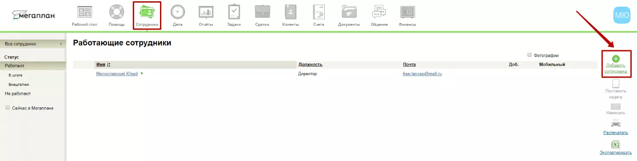
Task: Filter by Внештатник employees
Action: pos(19,85)
